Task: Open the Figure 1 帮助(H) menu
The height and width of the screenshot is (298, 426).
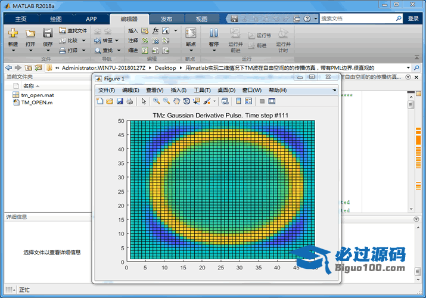Action: coord(278,90)
